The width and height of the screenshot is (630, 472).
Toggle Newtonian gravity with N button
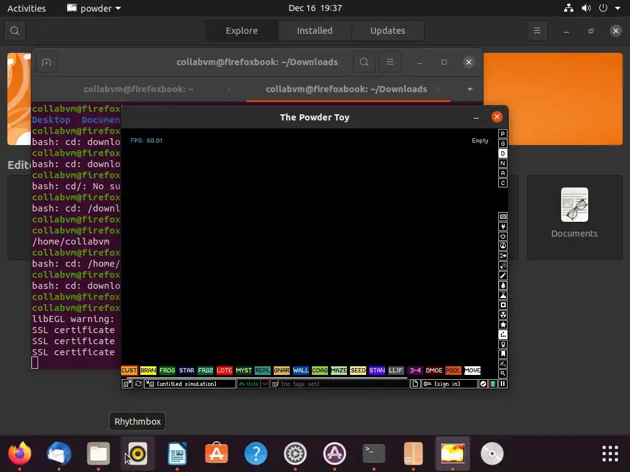click(503, 163)
